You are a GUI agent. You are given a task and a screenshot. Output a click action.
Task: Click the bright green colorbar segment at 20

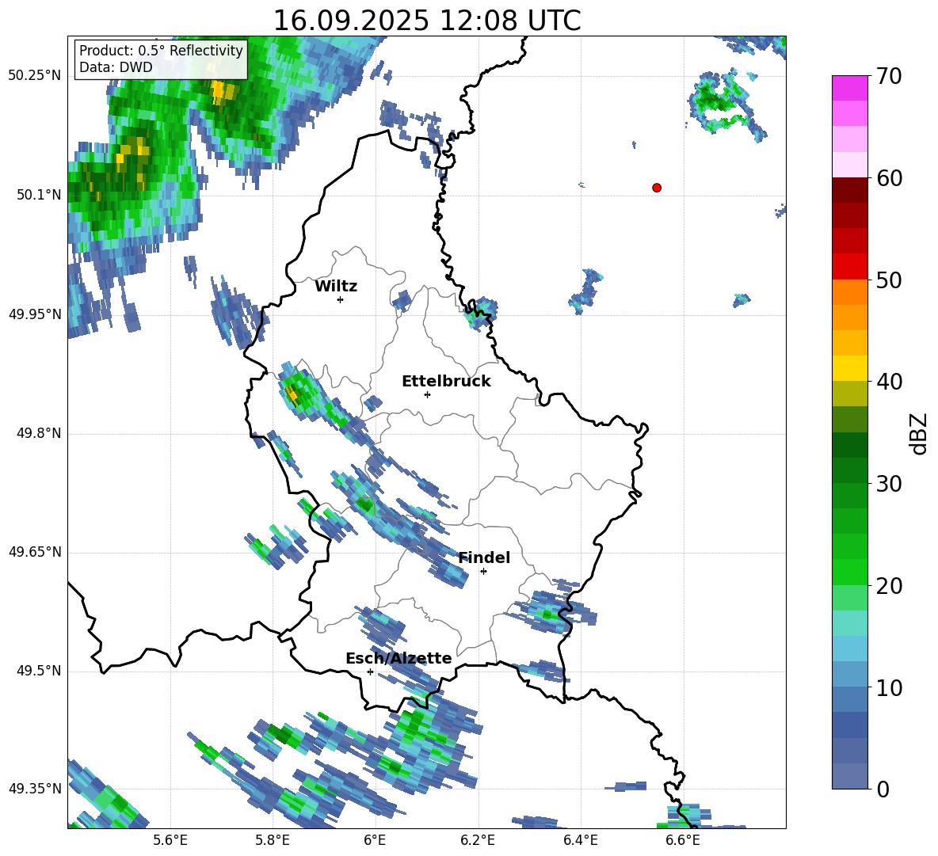pyautogui.click(x=849, y=572)
